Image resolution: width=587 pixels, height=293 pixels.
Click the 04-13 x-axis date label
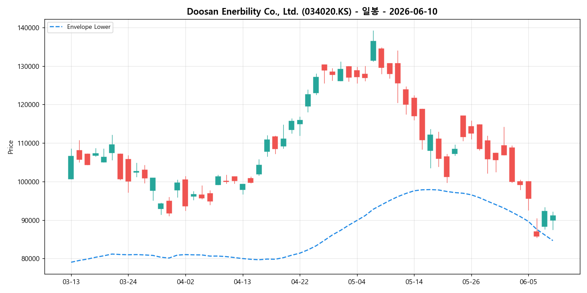242,282
